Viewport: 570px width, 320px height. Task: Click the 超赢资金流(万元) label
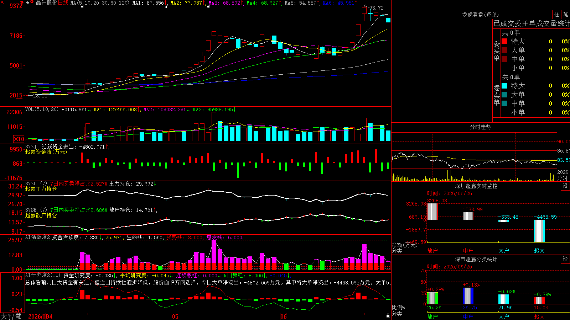[46, 152]
